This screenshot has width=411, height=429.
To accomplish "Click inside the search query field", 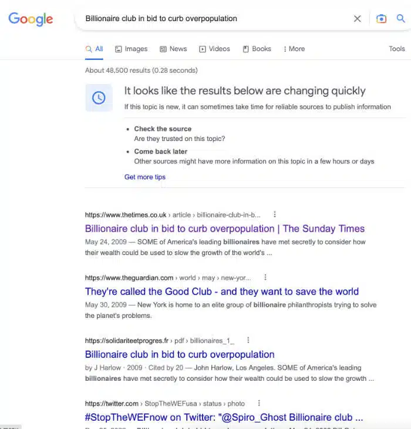I will coord(213,19).
